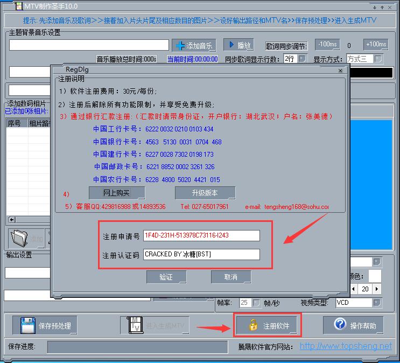
Task: Click the 注册申请号 request code field
Action: (201, 235)
